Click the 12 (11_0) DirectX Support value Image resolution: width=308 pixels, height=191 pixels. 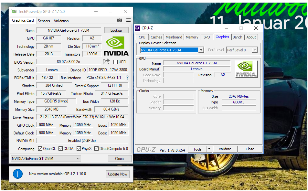tap(114, 85)
